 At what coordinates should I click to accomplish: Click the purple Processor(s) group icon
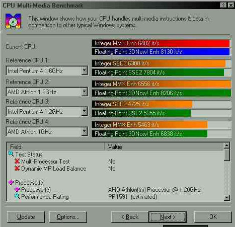point(11,182)
